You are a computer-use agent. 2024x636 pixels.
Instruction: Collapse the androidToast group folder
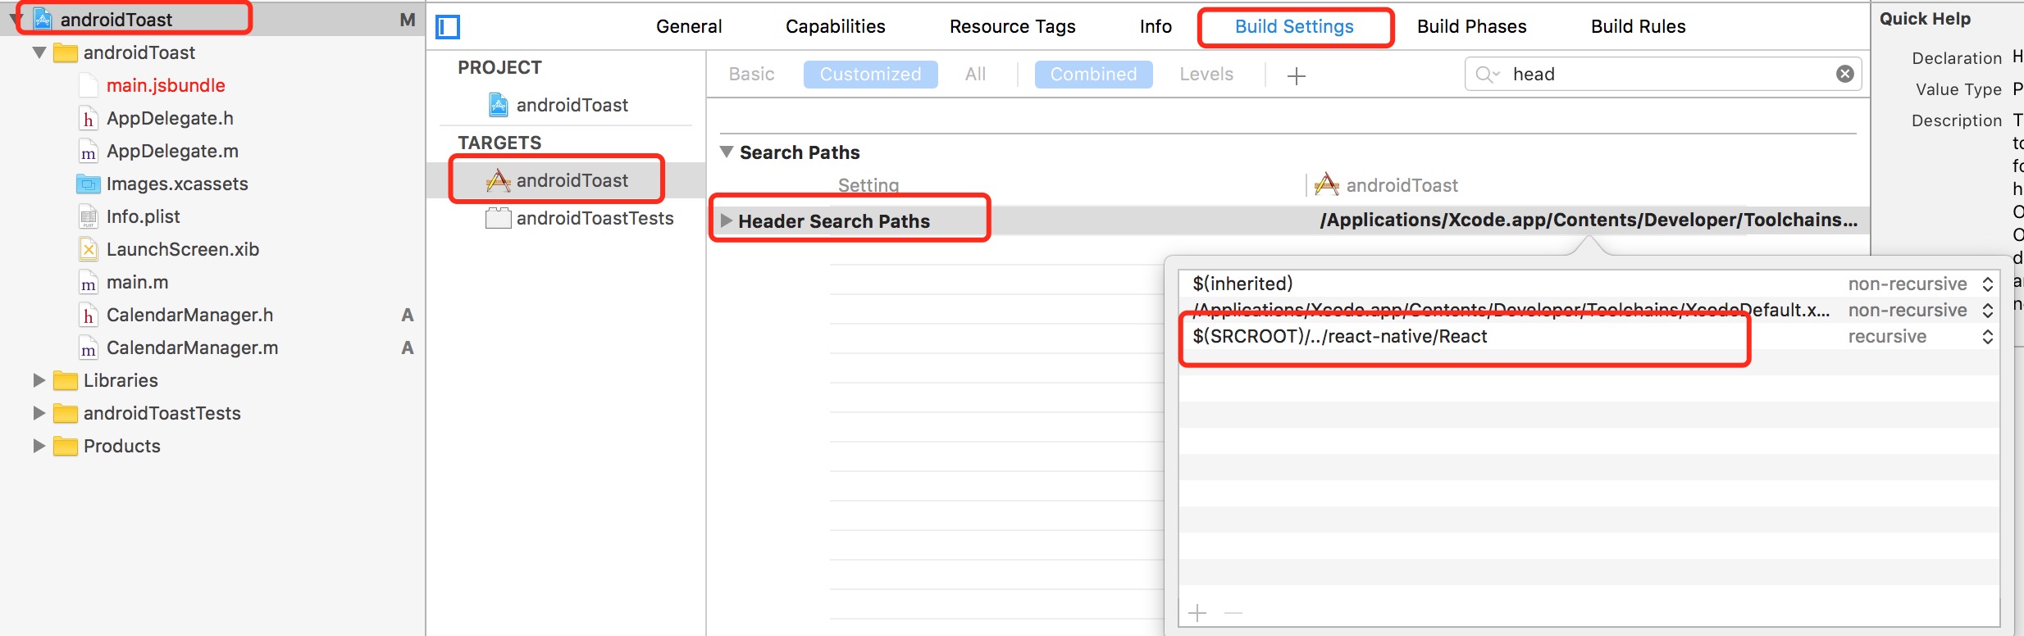tap(39, 53)
